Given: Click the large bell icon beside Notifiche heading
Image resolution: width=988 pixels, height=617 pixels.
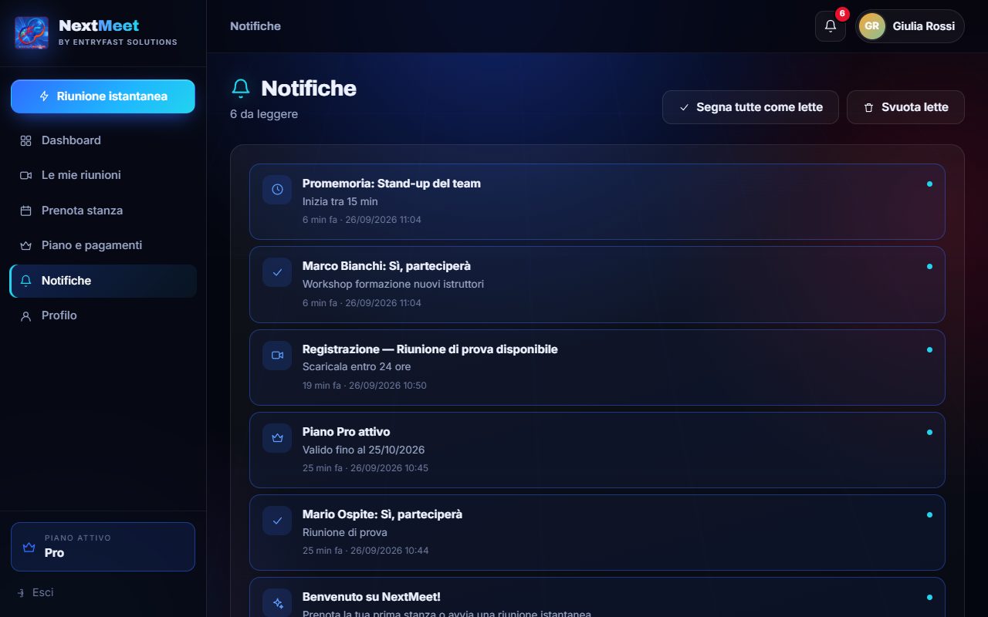Looking at the screenshot, I should click(x=241, y=88).
